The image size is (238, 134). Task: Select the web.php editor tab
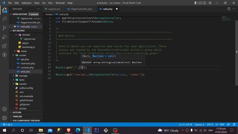tap(108, 9)
